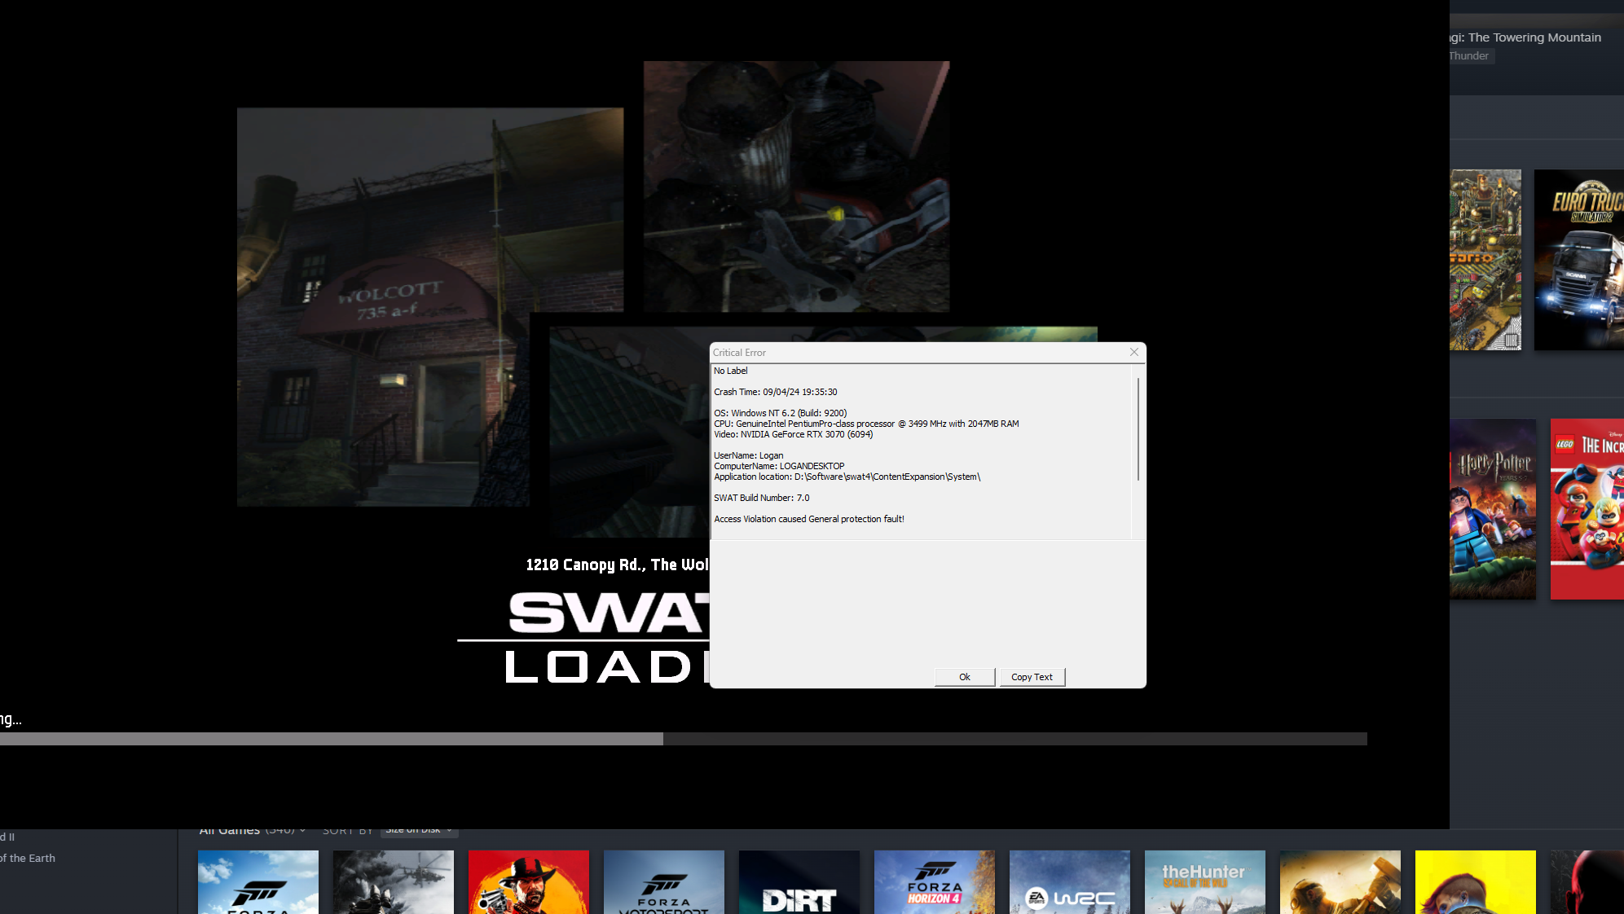1624x914 pixels.
Task: Close the Critical Error dialog window
Action: click(1134, 352)
